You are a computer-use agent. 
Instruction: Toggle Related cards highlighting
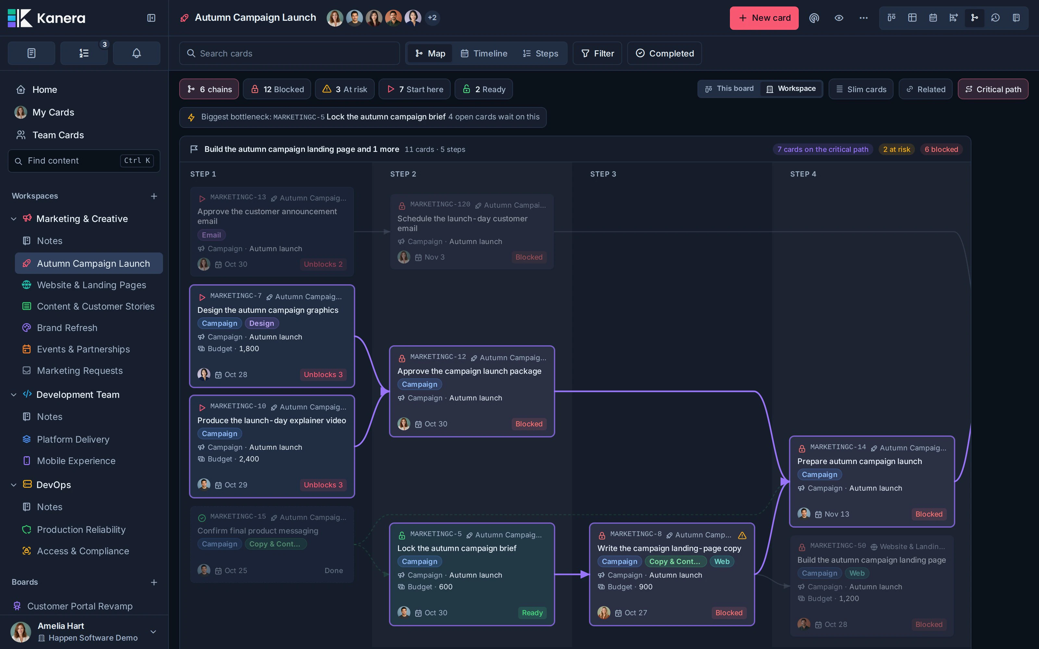[x=925, y=89]
